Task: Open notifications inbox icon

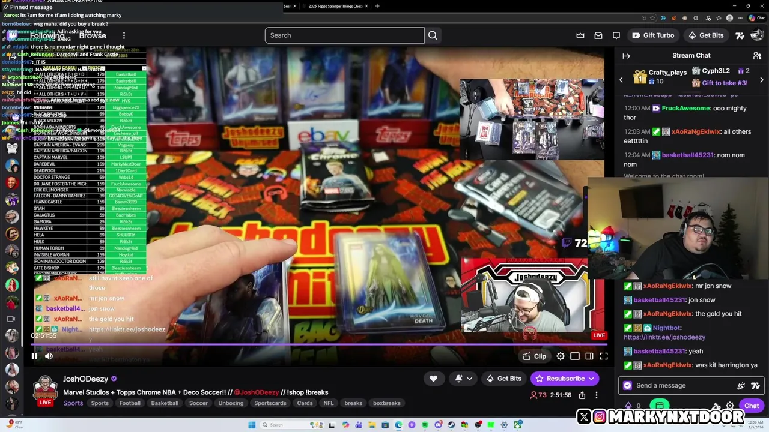Action: (x=598, y=35)
